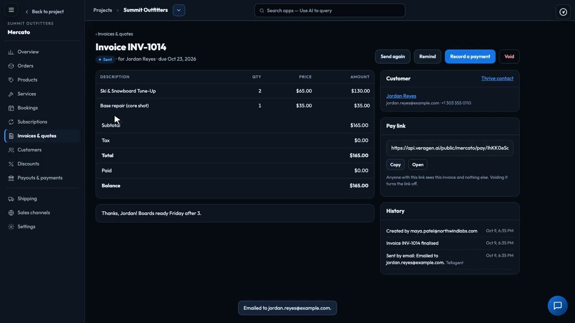Open the hamburger menu icon
Image resolution: width=575 pixels, height=323 pixels.
[11, 10]
